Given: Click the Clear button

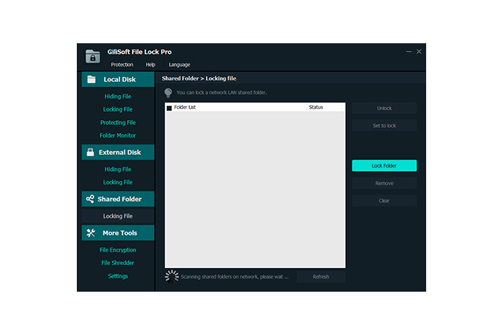Looking at the screenshot, I should [384, 201].
